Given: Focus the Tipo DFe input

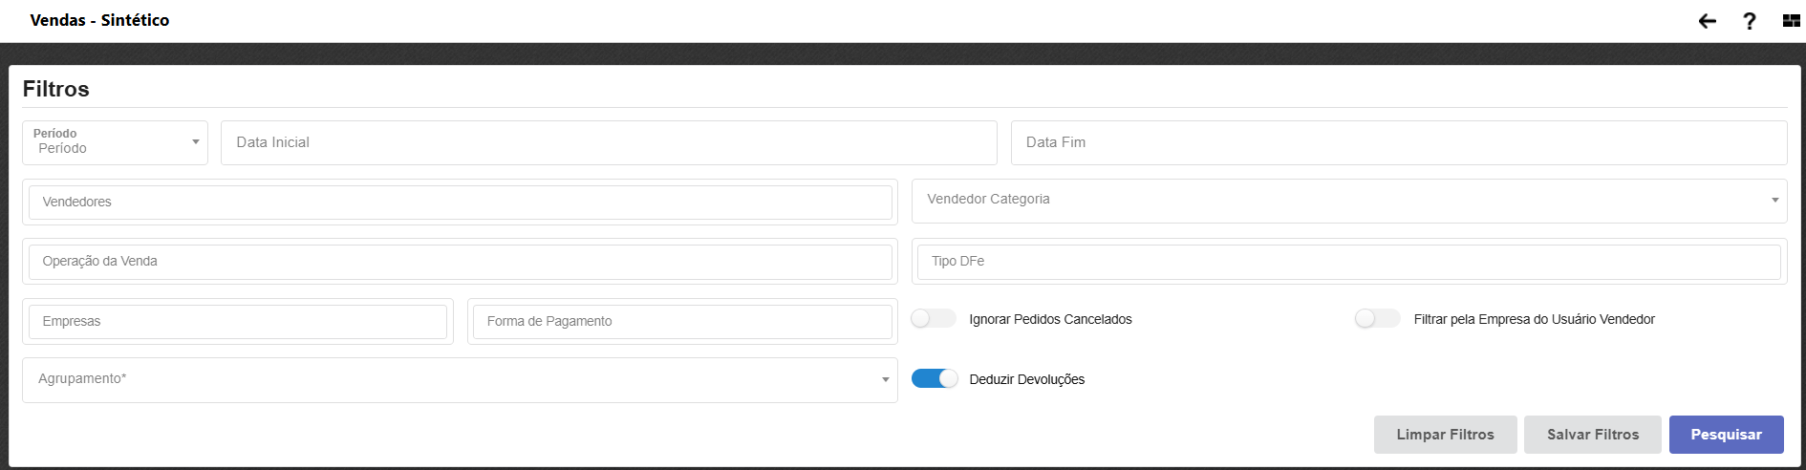Looking at the screenshot, I should point(1348,262).
